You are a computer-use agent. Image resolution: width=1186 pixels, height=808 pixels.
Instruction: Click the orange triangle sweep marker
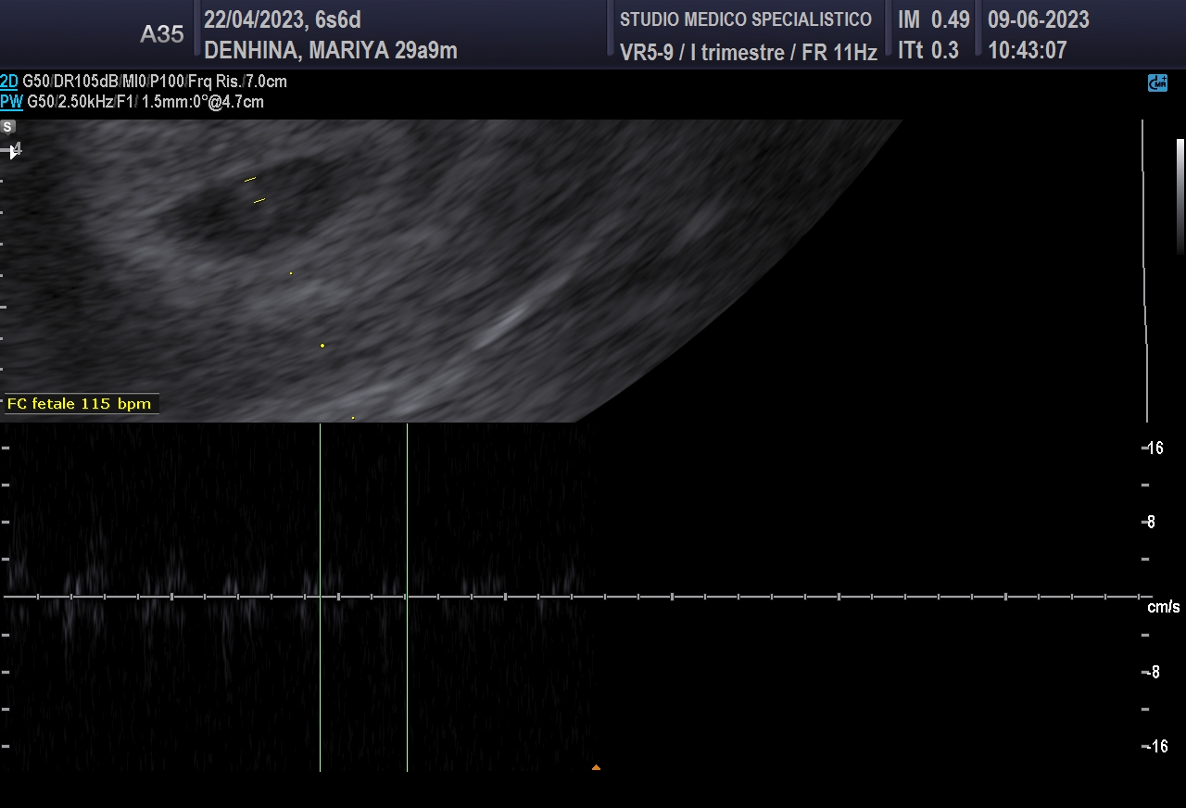click(x=596, y=767)
